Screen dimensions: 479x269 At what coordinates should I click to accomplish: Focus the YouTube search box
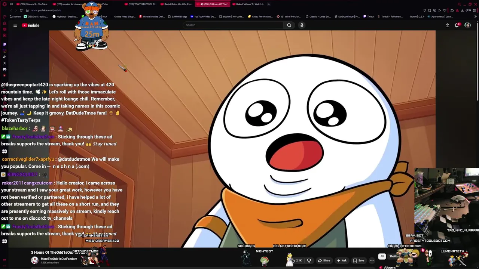pyautogui.click(x=234, y=25)
